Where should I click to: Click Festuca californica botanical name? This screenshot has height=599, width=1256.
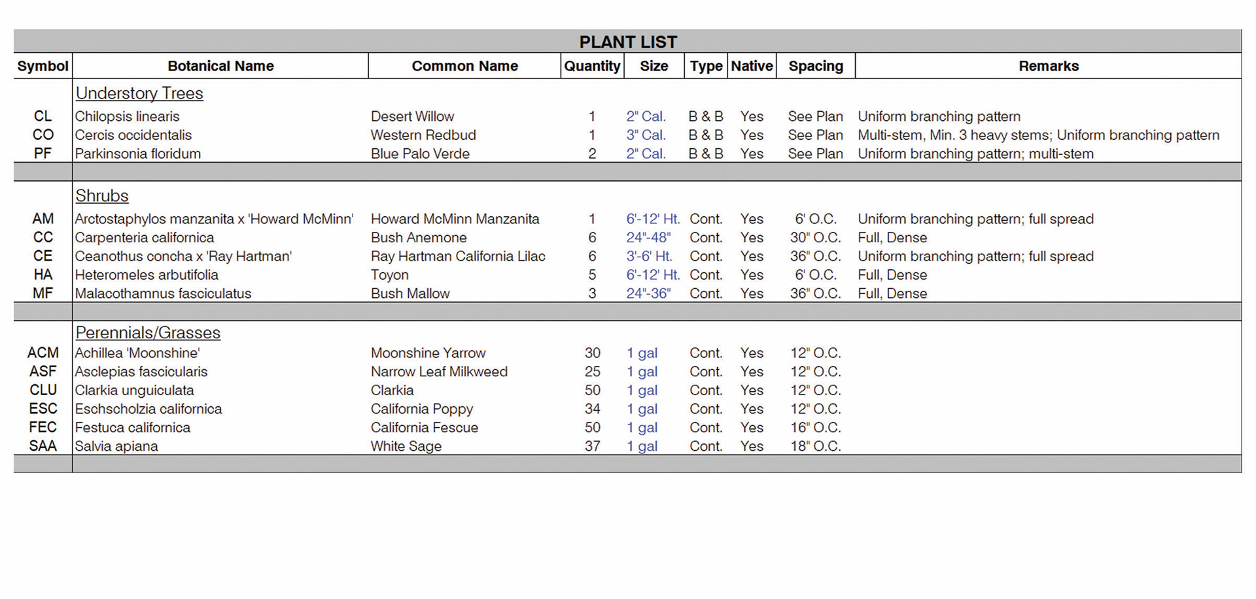133,427
